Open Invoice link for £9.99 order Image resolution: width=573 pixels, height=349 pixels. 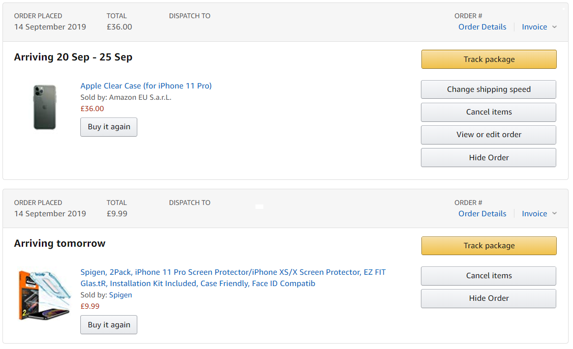click(534, 213)
